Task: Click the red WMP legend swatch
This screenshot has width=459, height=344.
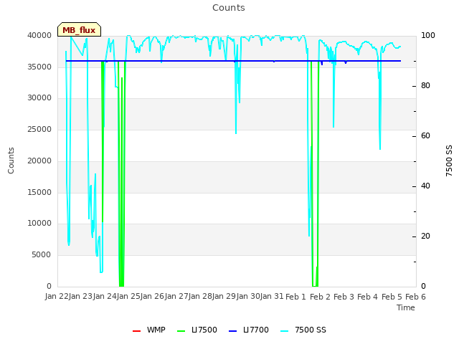Action: point(137,331)
